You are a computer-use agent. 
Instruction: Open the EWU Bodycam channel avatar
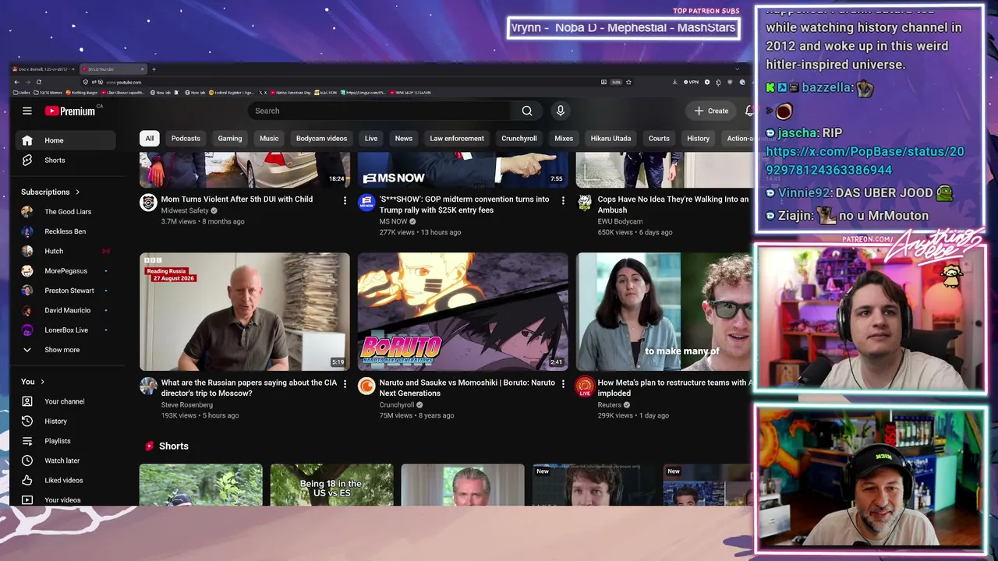pyautogui.click(x=585, y=203)
